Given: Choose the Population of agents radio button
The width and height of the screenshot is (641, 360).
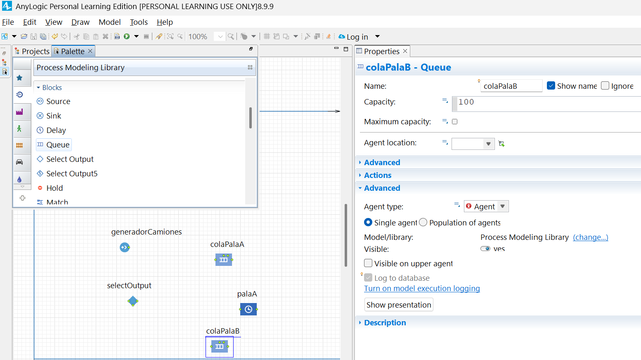Looking at the screenshot, I should pos(423,223).
